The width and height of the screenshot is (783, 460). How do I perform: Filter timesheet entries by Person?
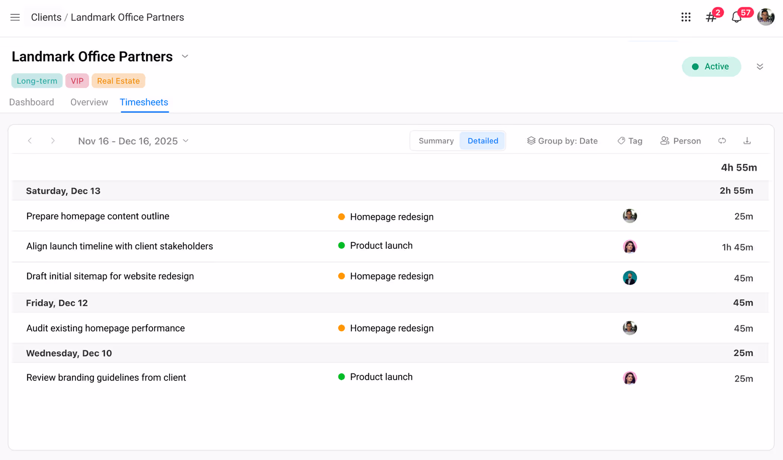pyautogui.click(x=680, y=141)
